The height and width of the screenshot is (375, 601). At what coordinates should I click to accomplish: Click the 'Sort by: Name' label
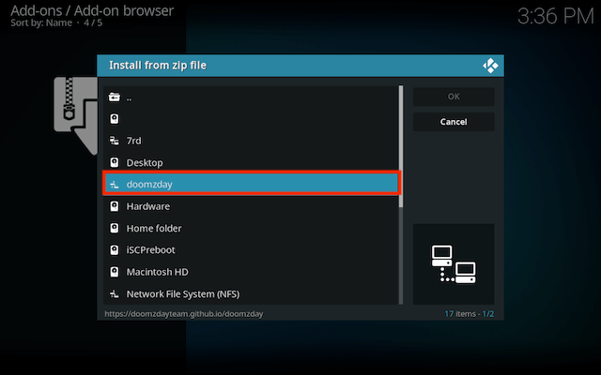point(41,22)
